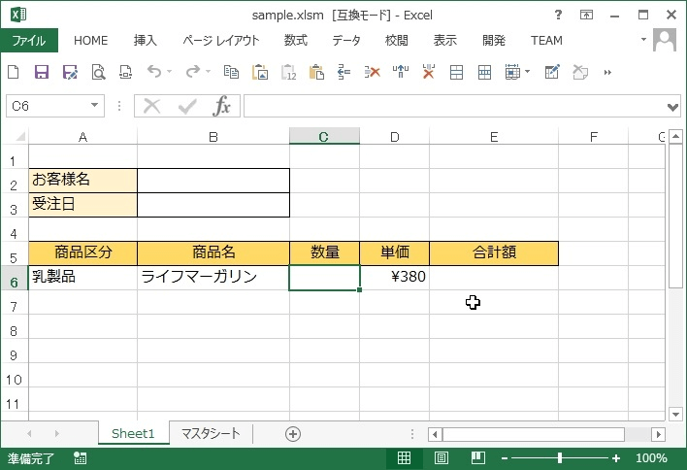Viewport: 687px width, 470px height.
Task: Click the 100% zoom level button
Action: click(x=651, y=458)
